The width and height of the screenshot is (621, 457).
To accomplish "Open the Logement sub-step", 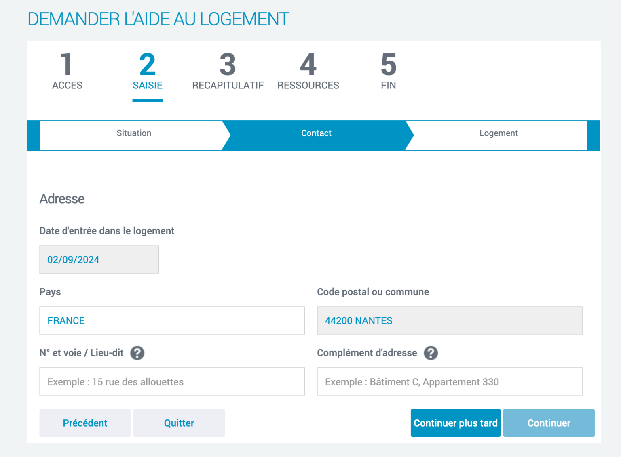I will pos(498,133).
